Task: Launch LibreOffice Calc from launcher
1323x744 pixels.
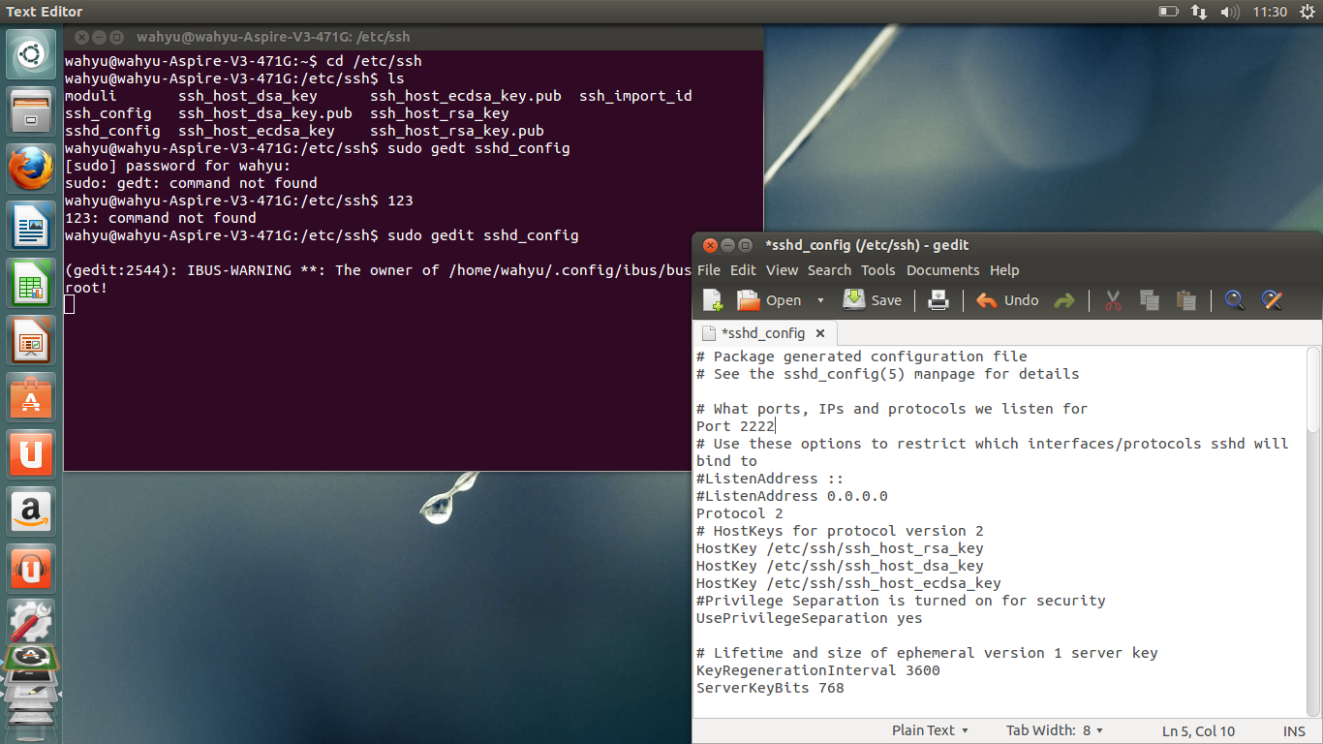Action: coord(31,283)
